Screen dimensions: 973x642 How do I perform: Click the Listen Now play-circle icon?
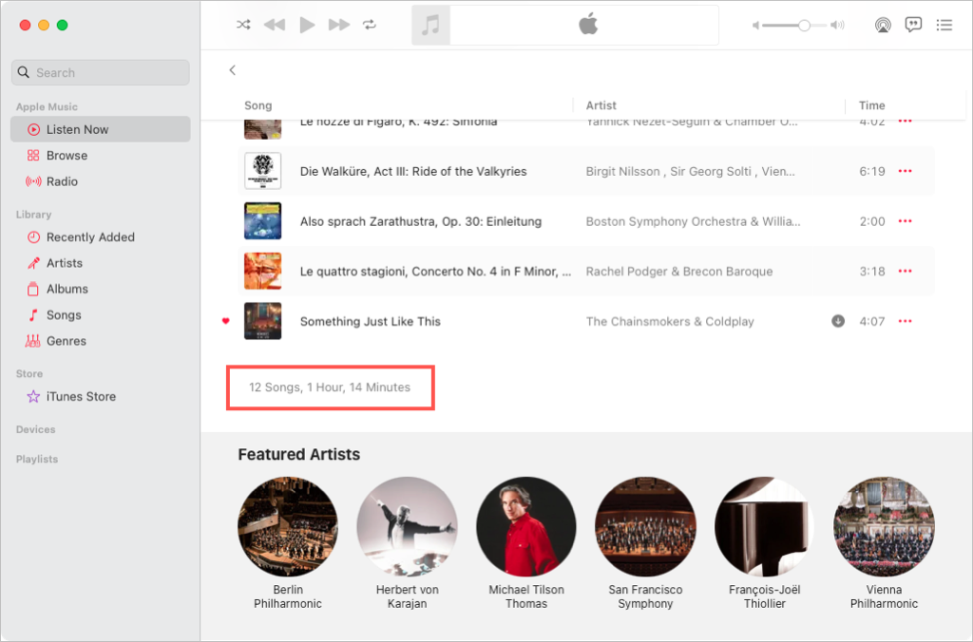pyautogui.click(x=33, y=130)
